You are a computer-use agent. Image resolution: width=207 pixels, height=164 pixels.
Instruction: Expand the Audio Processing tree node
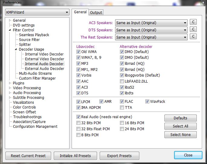point(10,93)
